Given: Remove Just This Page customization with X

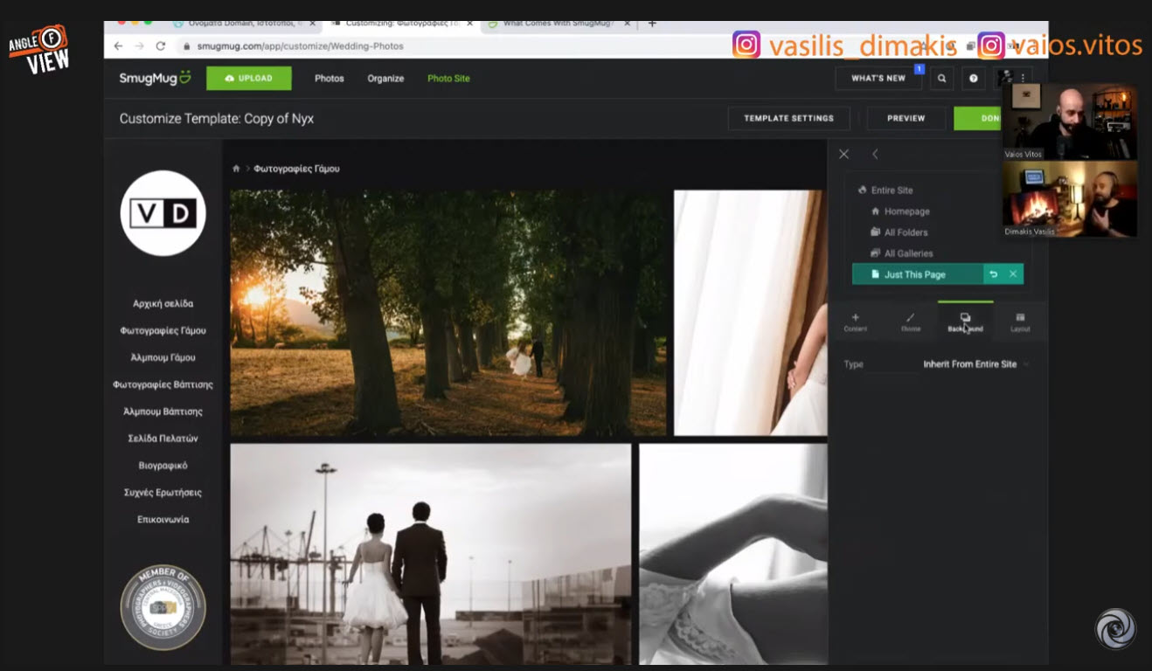Looking at the screenshot, I should click(x=1013, y=274).
